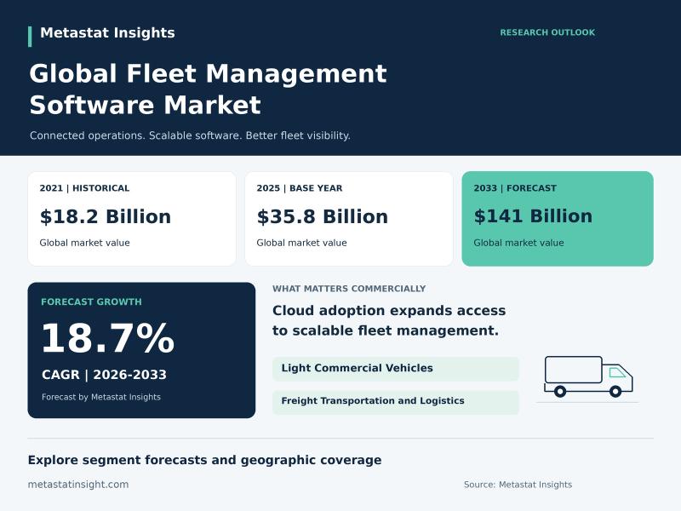Click the CAGR | 2026-2033 text

click(x=104, y=375)
